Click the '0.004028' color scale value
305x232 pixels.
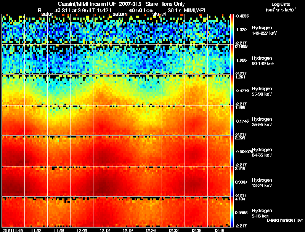pyautogui.click(x=244, y=152)
